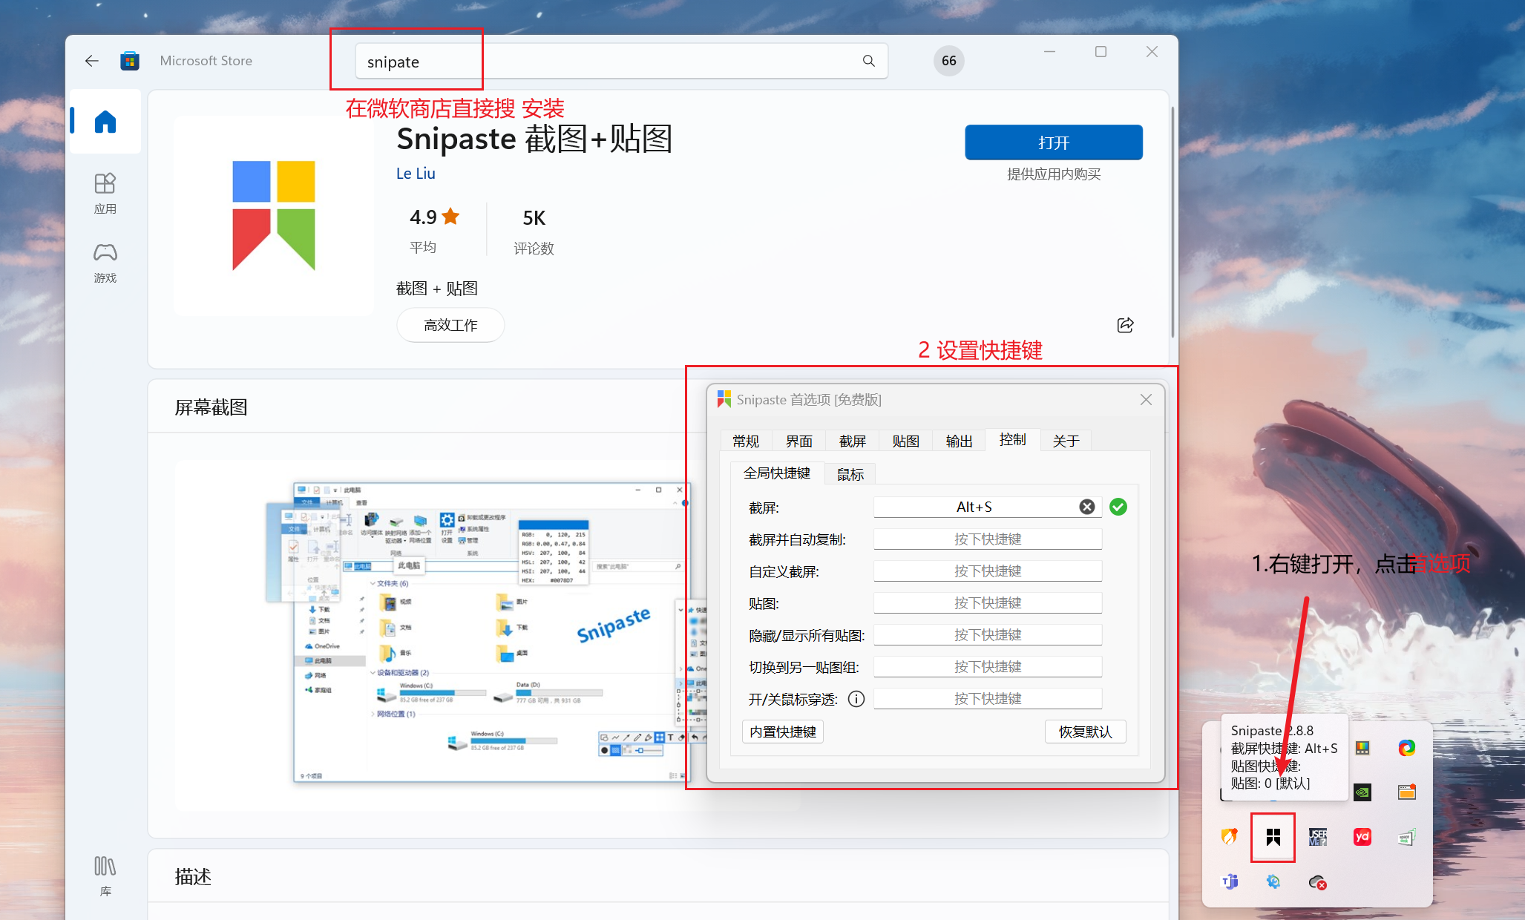
Task: Click the 开/关鼠标穿透 hotkey field
Action: (988, 699)
